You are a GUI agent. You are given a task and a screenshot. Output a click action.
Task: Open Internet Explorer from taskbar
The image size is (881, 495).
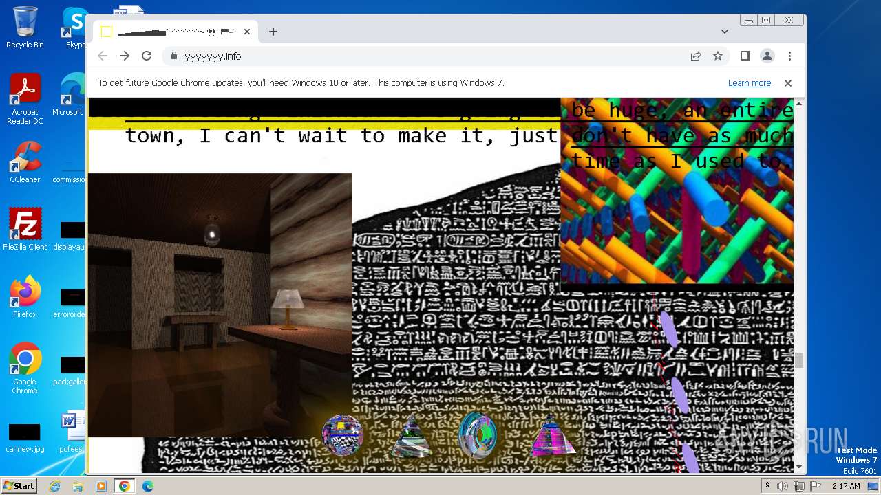coord(55,486)
